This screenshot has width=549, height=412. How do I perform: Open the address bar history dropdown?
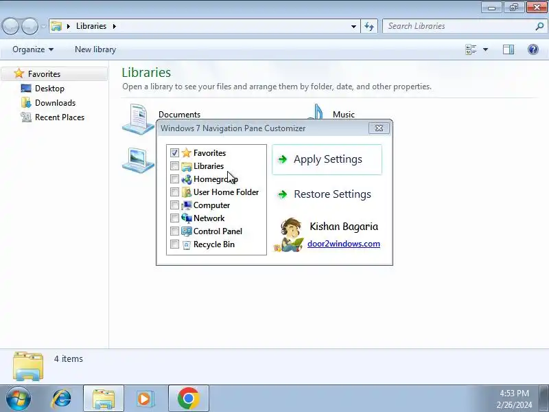(x=353, y=26)
